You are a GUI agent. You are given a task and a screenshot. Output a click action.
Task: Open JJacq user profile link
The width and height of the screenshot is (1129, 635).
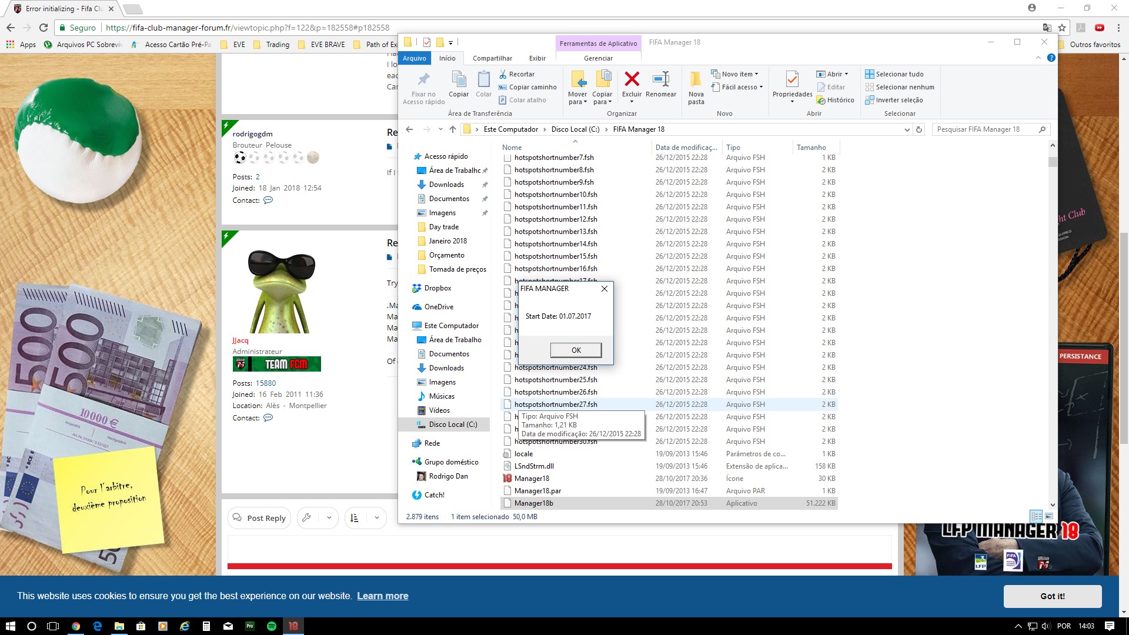pyautogui.click(x=240, y=340)
